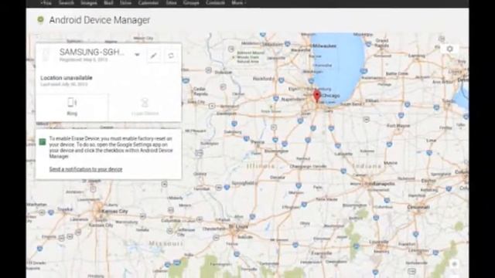Viewport: 495px width, 278px height.
Task: Click the red location pin near Chicago
Action: (x=317, y=96)
